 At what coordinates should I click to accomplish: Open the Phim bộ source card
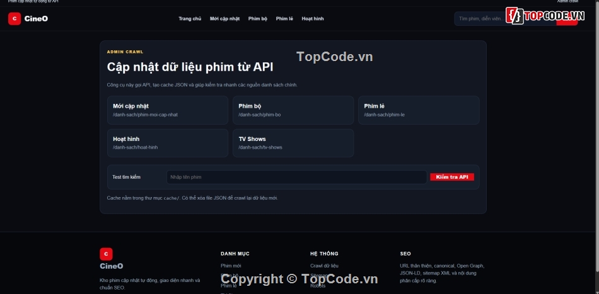pos(293,110)
